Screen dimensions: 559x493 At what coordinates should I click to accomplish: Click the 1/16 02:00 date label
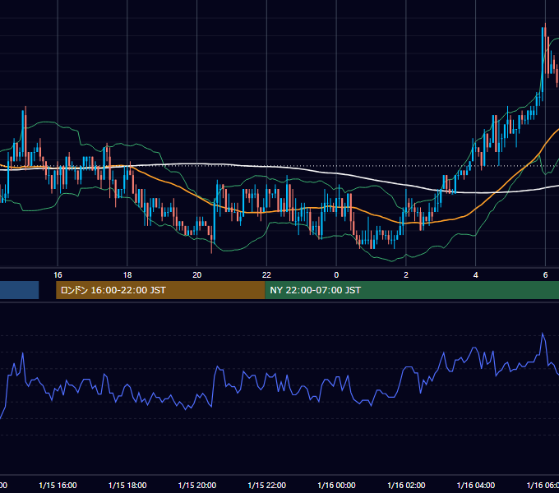click(x=406, y=485)
